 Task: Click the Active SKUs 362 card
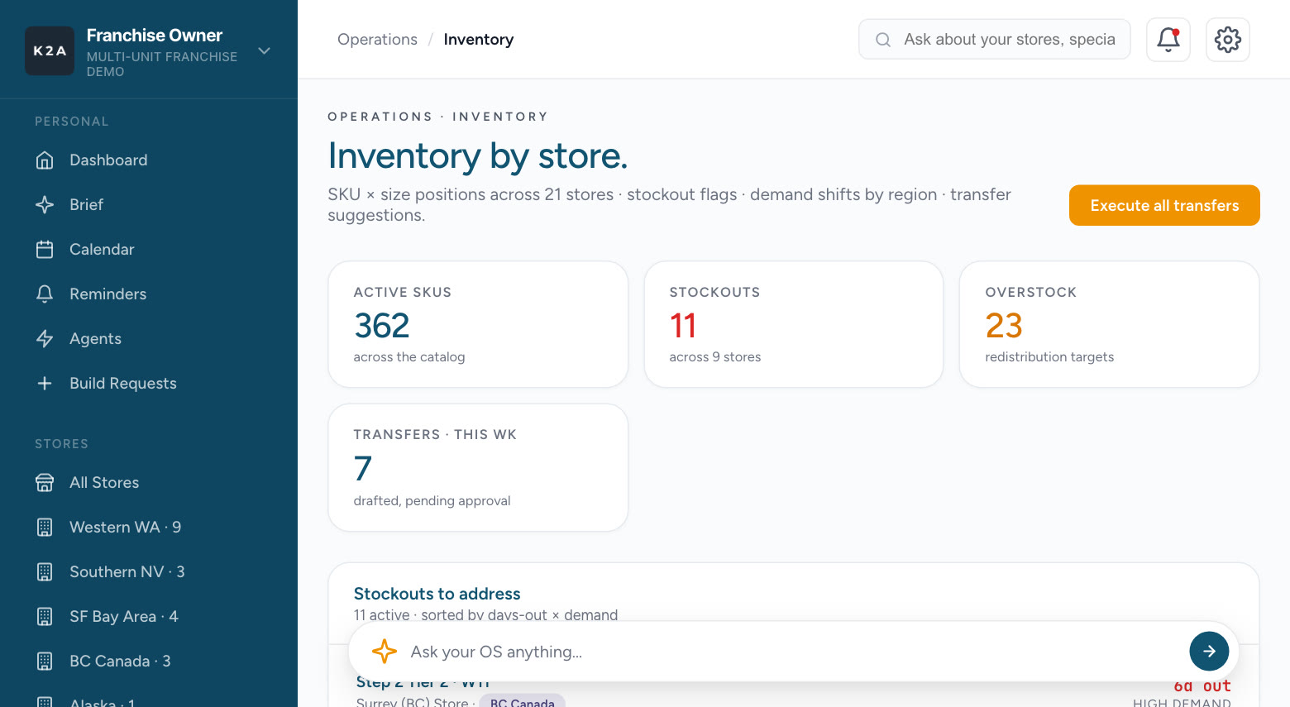click(x=478, y=324)
